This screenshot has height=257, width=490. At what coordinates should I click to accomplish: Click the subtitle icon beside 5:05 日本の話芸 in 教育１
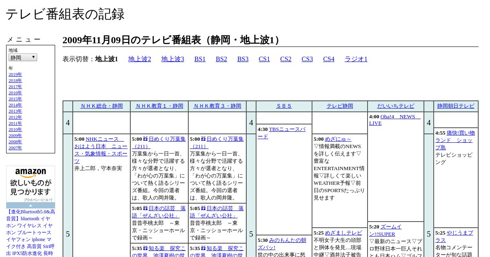(x=145, y=208)
